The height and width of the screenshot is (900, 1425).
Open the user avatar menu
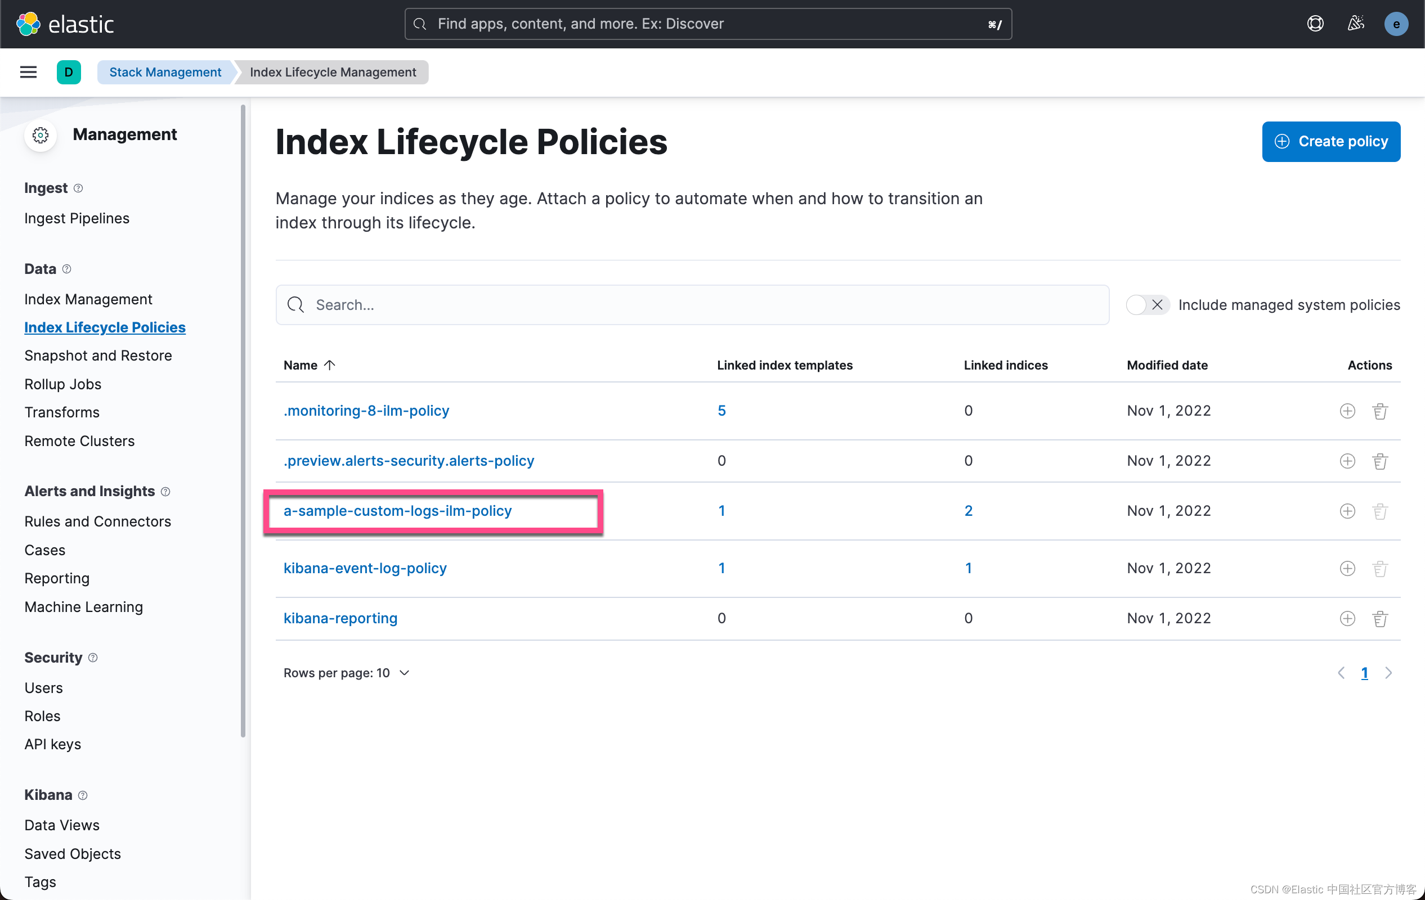[x=1395, y=24]
